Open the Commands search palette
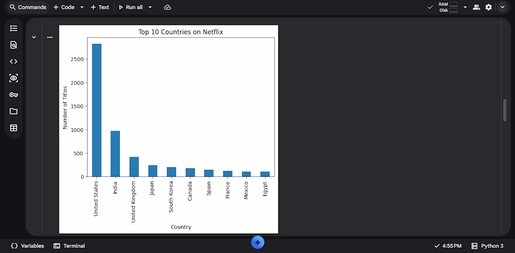Image resolution: width=515 pixels, height=253 pixels. (x=28, y=7)
